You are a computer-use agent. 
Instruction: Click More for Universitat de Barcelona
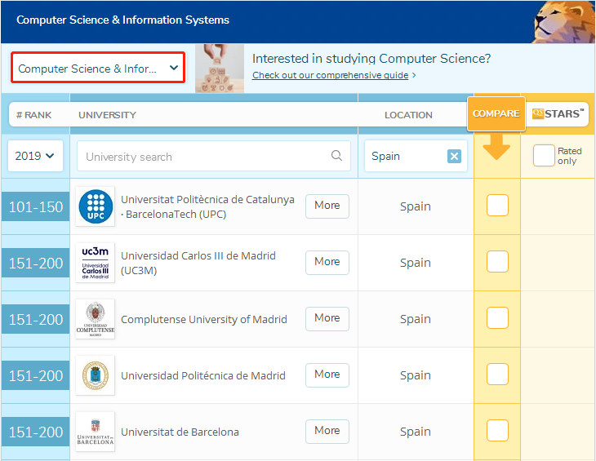327,432
